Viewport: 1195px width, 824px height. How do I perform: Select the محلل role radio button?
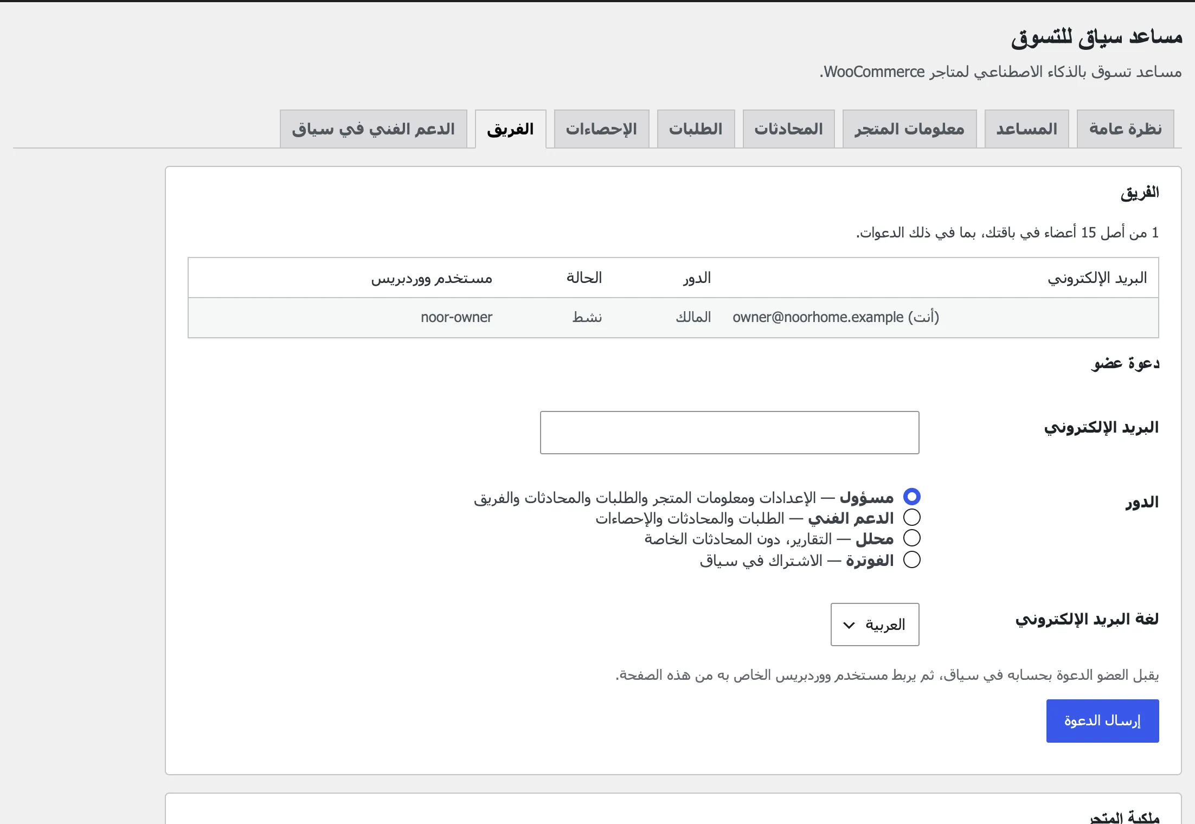[911, 538]
